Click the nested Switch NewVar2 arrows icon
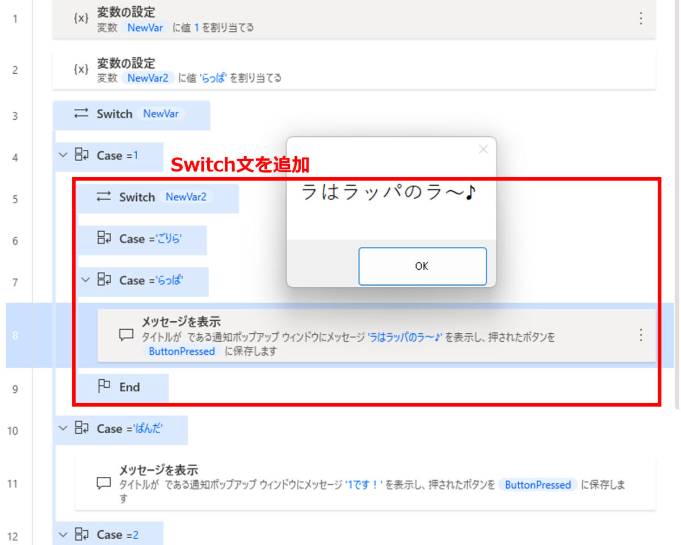The height and width of the screenshot is (545, 681). point(104,197)
